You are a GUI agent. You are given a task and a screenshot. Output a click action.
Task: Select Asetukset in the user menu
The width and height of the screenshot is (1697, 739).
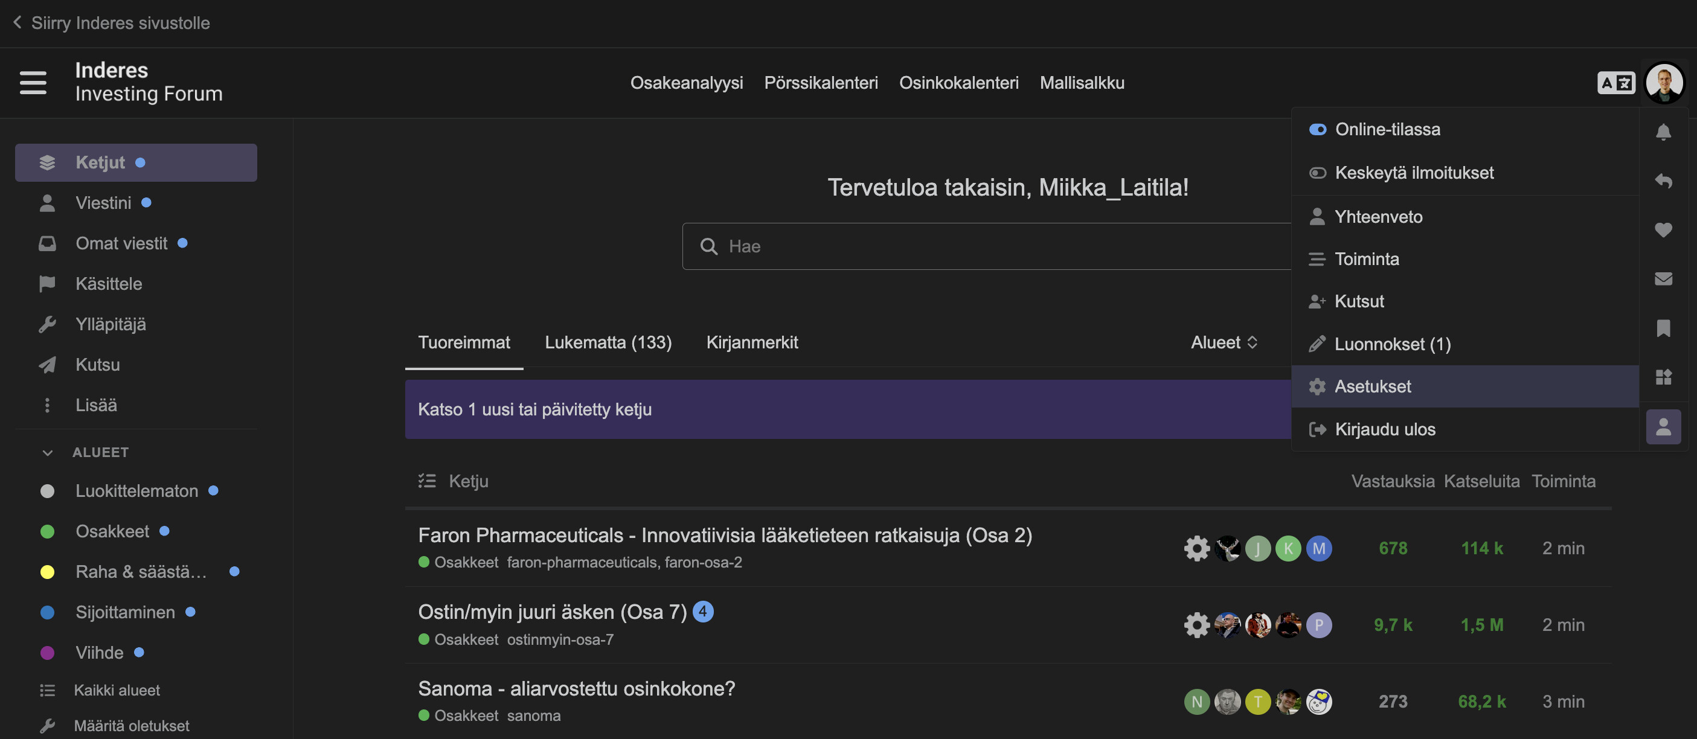pyautogui.click(x=1372, y=386)
